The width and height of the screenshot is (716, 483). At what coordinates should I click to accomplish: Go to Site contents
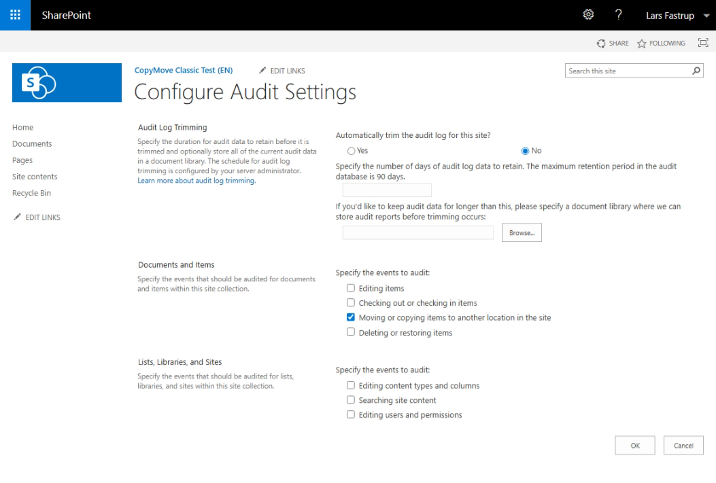35,176
